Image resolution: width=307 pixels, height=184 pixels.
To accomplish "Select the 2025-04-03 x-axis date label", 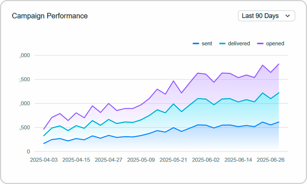I will click(44, 160).
